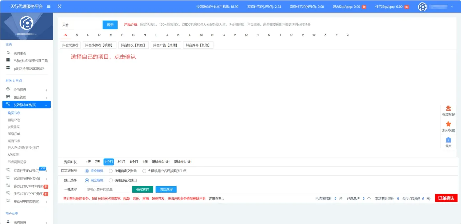Toggle the hamburger menu icon in header
This screenshot has height=224, width=461.
[x=49, y=6]
